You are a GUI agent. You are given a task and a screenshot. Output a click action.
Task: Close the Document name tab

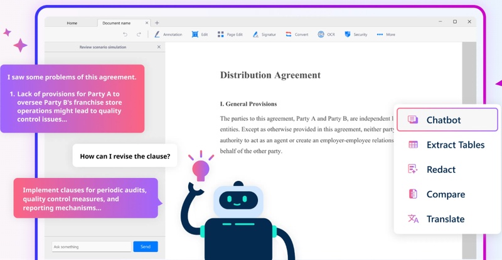click(x=147, y=23)
